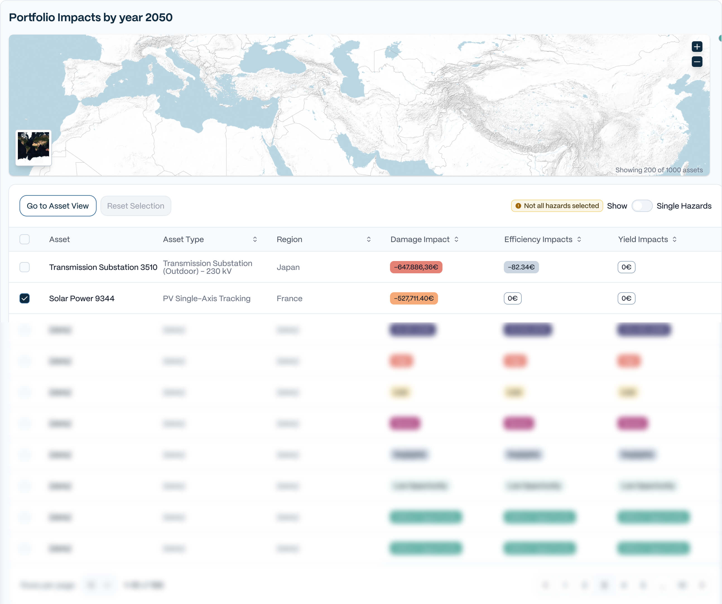Viewport: 722px width, 604px height.
Task: Select all assets with the header checkbox
Action: click(24, 239)
